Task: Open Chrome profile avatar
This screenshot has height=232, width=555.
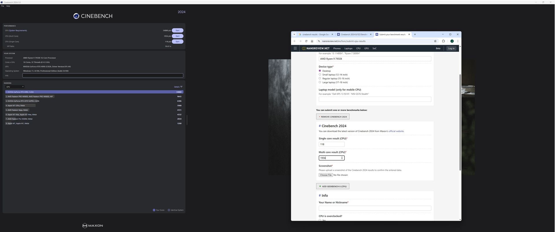Action: [452, 41]
